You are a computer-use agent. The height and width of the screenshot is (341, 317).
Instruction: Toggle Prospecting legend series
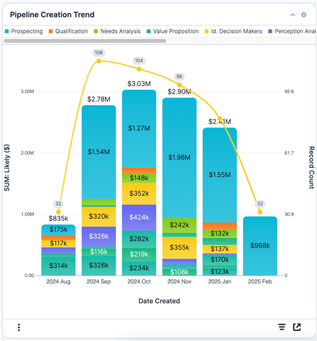(x=24, y=32)
